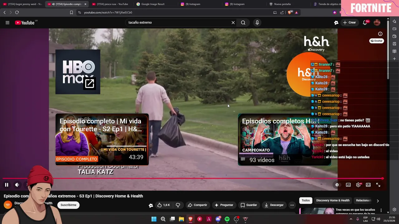Screen dimensions: 399x224
Task: Run search with the magnifier button
Action: [x=243, y=22]
